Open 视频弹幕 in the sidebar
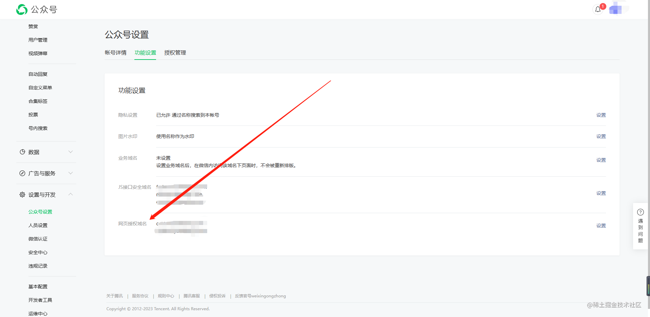The width and height of the screenshot is (650, 317). pyautogui.click(x=38, y=53)
